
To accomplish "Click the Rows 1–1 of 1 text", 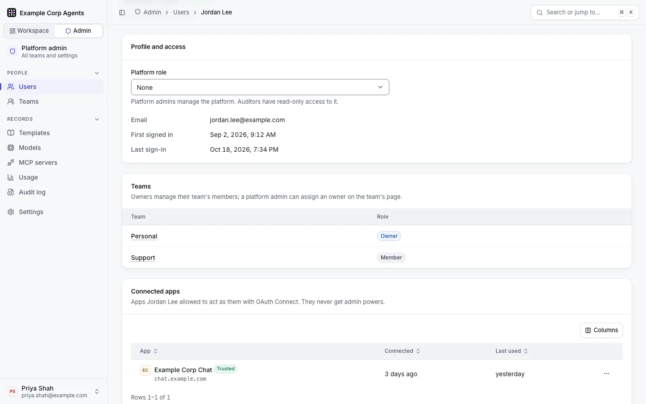I will [151, 397].
